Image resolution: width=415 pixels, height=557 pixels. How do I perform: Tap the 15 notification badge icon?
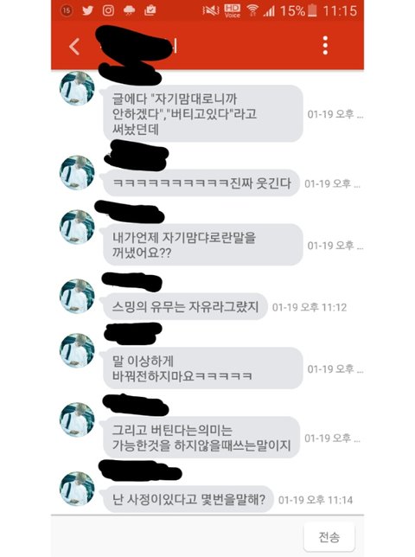67,10
